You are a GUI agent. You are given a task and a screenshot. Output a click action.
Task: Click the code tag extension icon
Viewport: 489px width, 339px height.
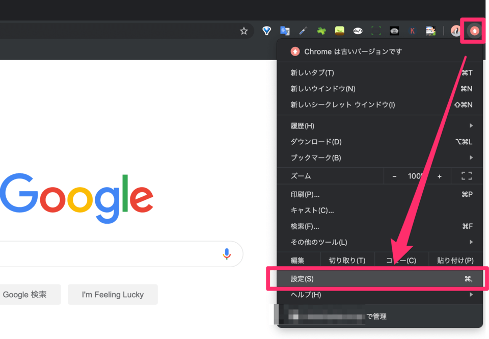(x=358, y=31)
